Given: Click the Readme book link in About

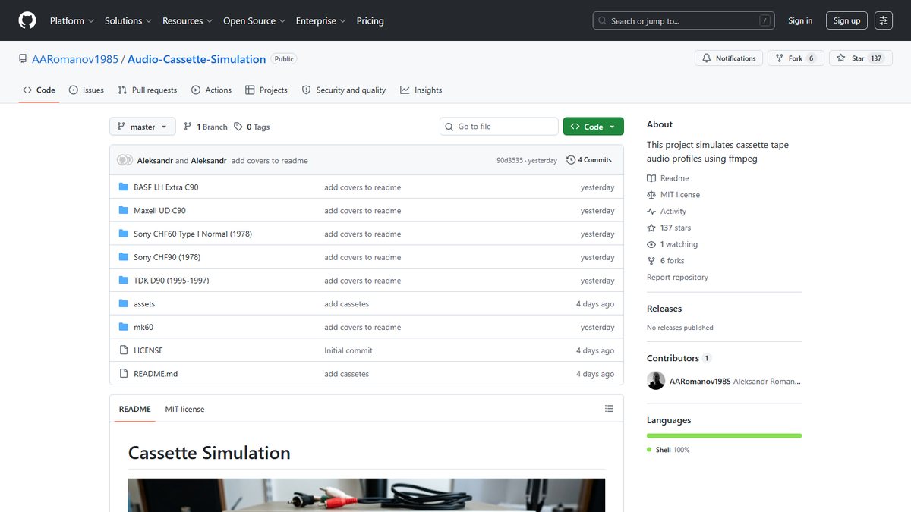Looking at the screenshot, I should coord(668,178).
